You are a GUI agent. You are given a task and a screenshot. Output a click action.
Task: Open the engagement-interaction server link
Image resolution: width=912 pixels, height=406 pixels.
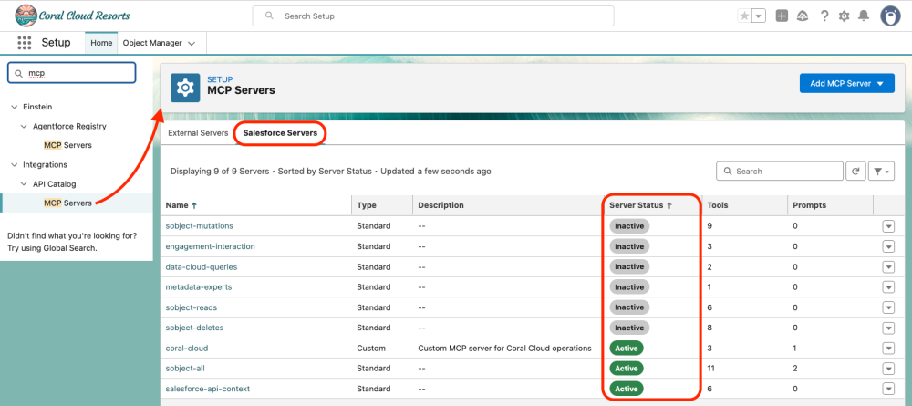coord(210,246)
